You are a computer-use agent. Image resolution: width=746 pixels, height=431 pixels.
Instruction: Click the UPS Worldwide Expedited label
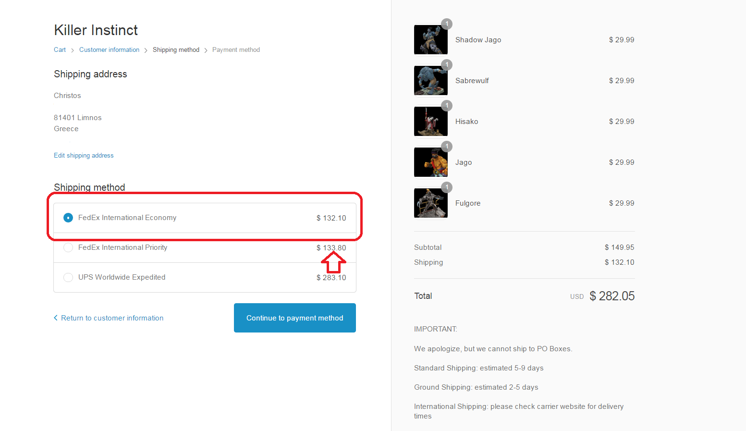coord(122,277)
